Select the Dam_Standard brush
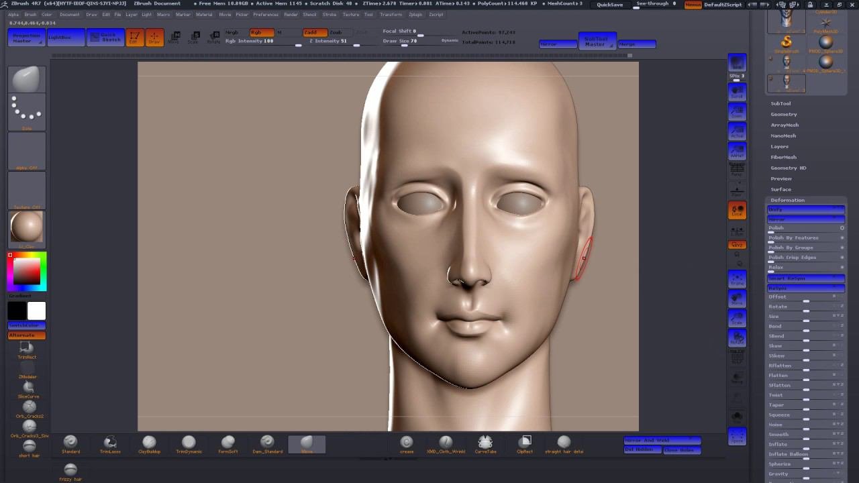The image size is (859, 483). coord(267,443)
